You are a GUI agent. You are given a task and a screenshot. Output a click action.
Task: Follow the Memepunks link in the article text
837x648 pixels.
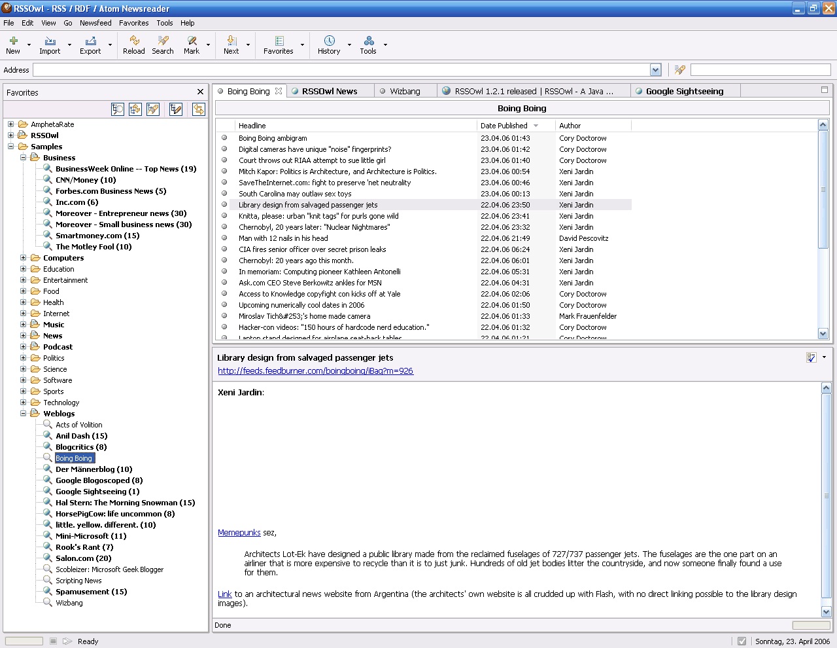click(239, 532)
